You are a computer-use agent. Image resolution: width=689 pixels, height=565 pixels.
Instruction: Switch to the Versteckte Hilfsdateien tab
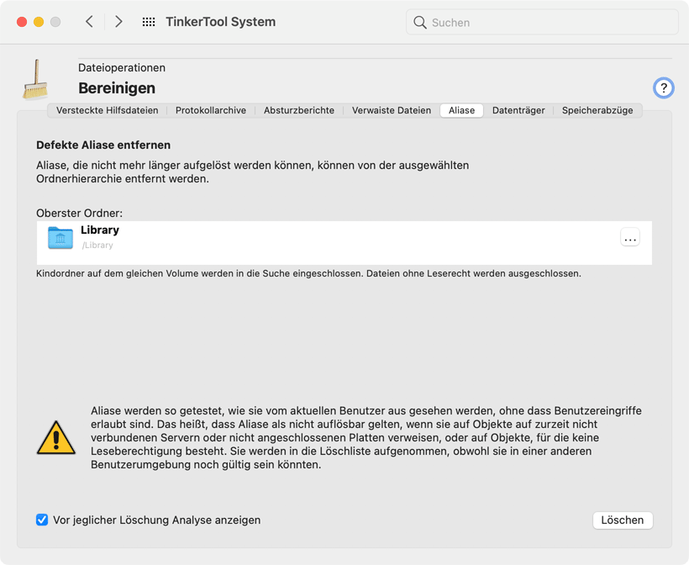(108, 110)
